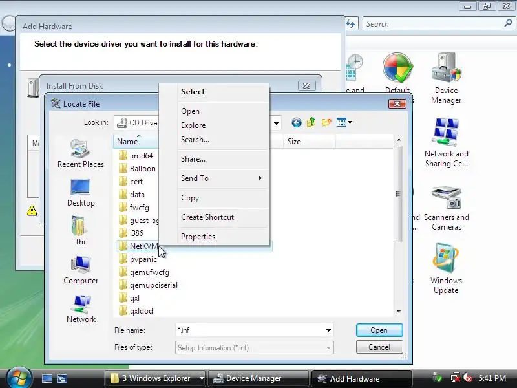The height and width of the screenshot is (388, 517).
Task: Choose Open in the context menu
Action: click(190, 111)
